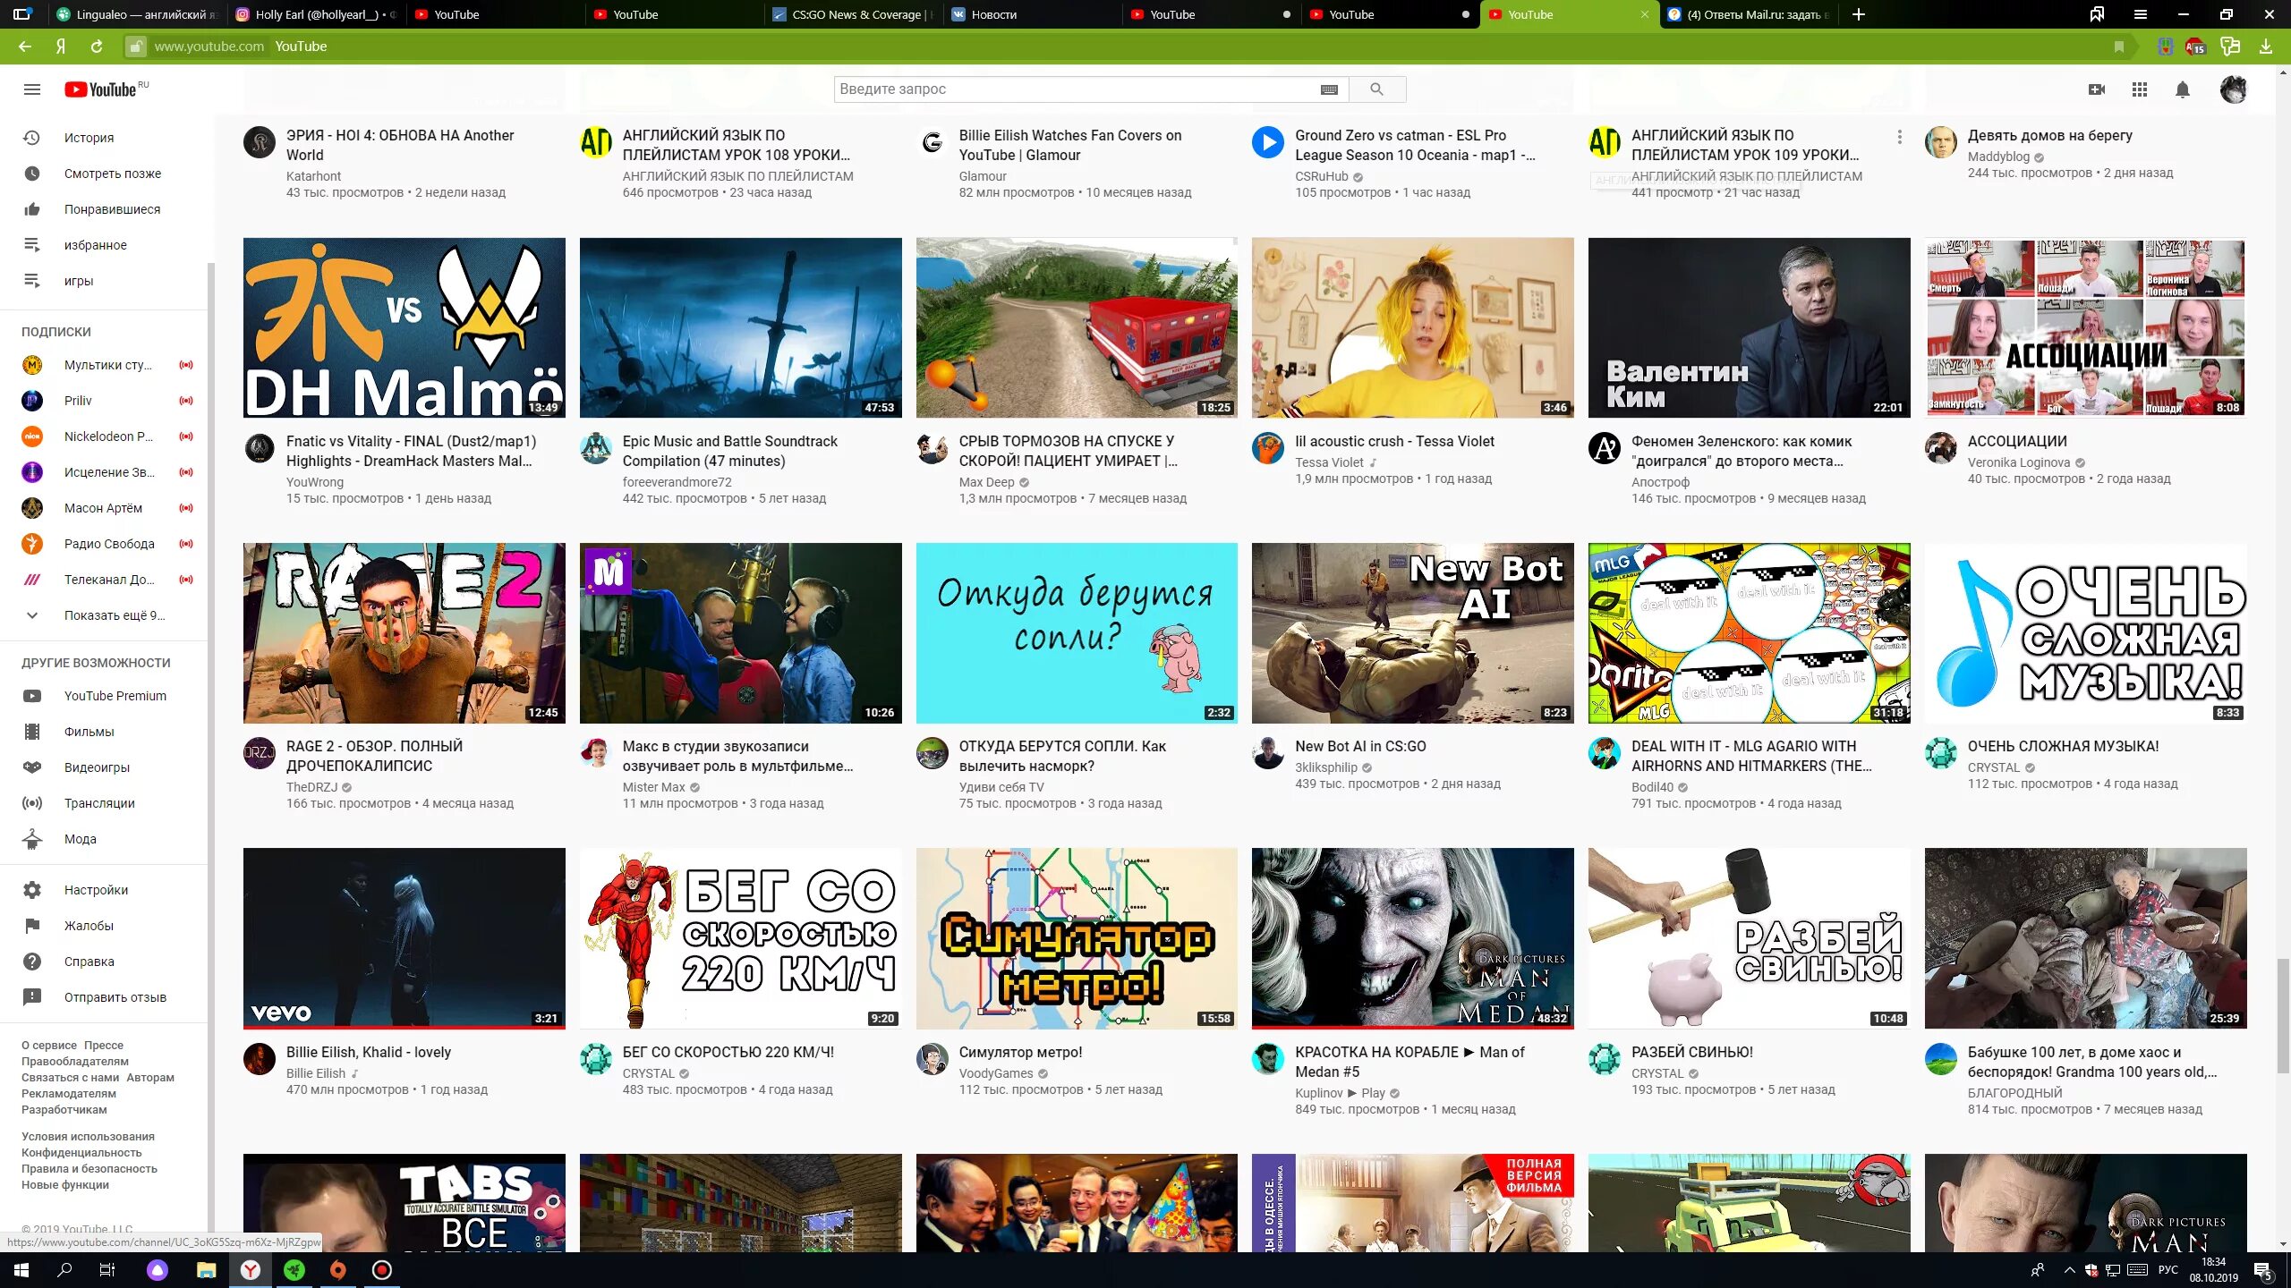Click the browser back arrow
Viewport: 2291px width, 1288px height.
click(x=25, y=47)
